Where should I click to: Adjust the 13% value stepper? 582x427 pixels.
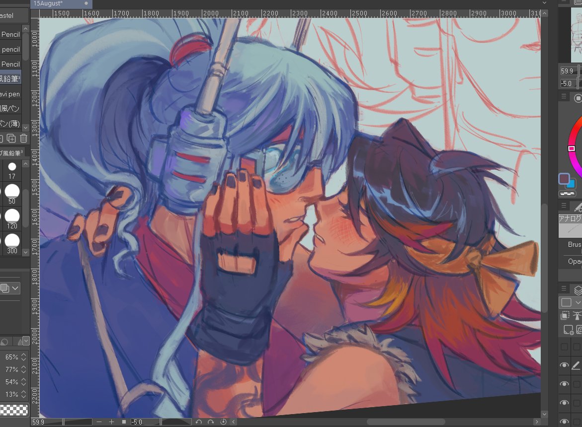[24, 394]
